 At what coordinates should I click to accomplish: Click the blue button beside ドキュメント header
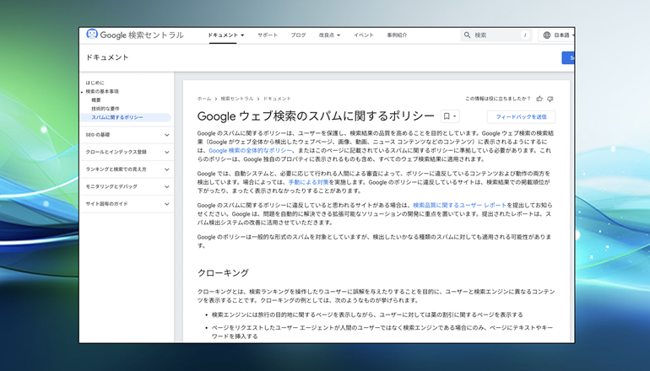tap(568, 58)
